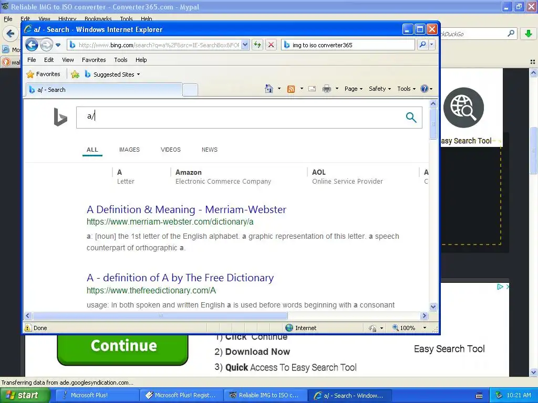Image resolution: width=538 pixels, height=403 pixels.
Task: Expand the IE address bar dropdown
Action: pyautogui.click(x=245, y=45)
